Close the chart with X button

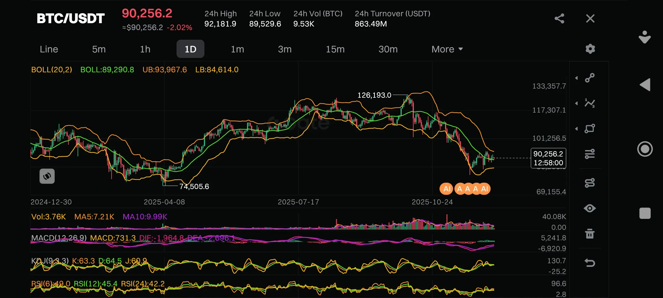[x=590, y=18]
